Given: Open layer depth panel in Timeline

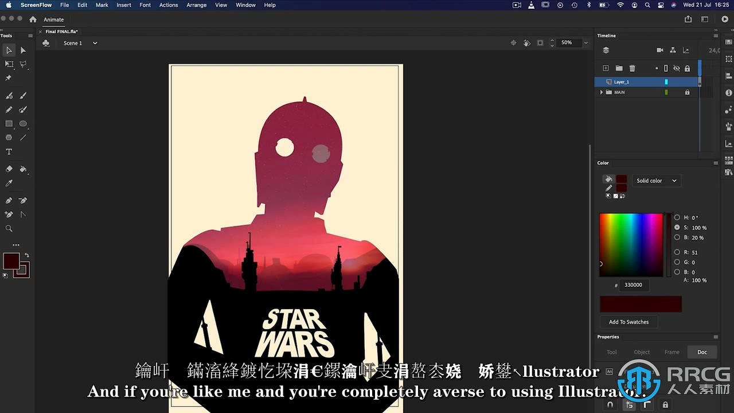Looking at the screenshot, I should tap(686, 50).
